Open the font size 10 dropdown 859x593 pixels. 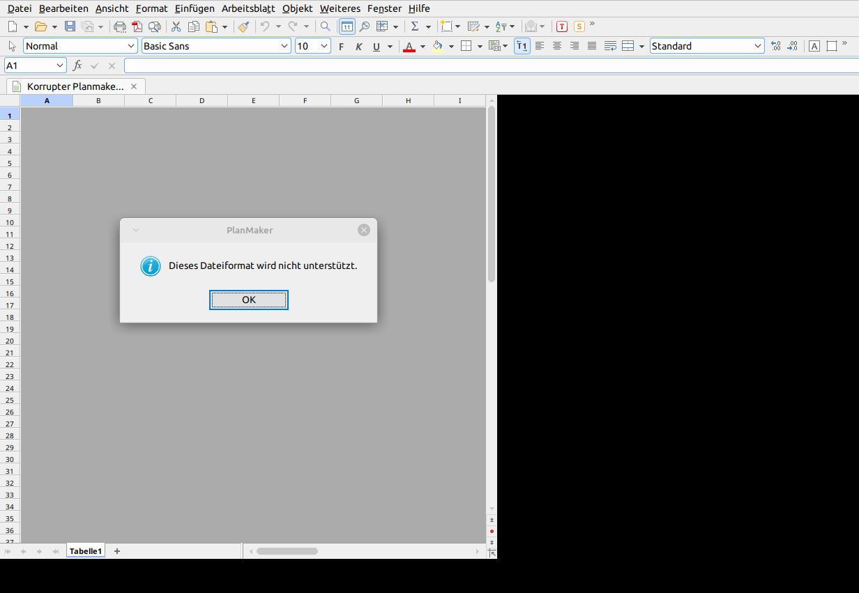[324, 46]
